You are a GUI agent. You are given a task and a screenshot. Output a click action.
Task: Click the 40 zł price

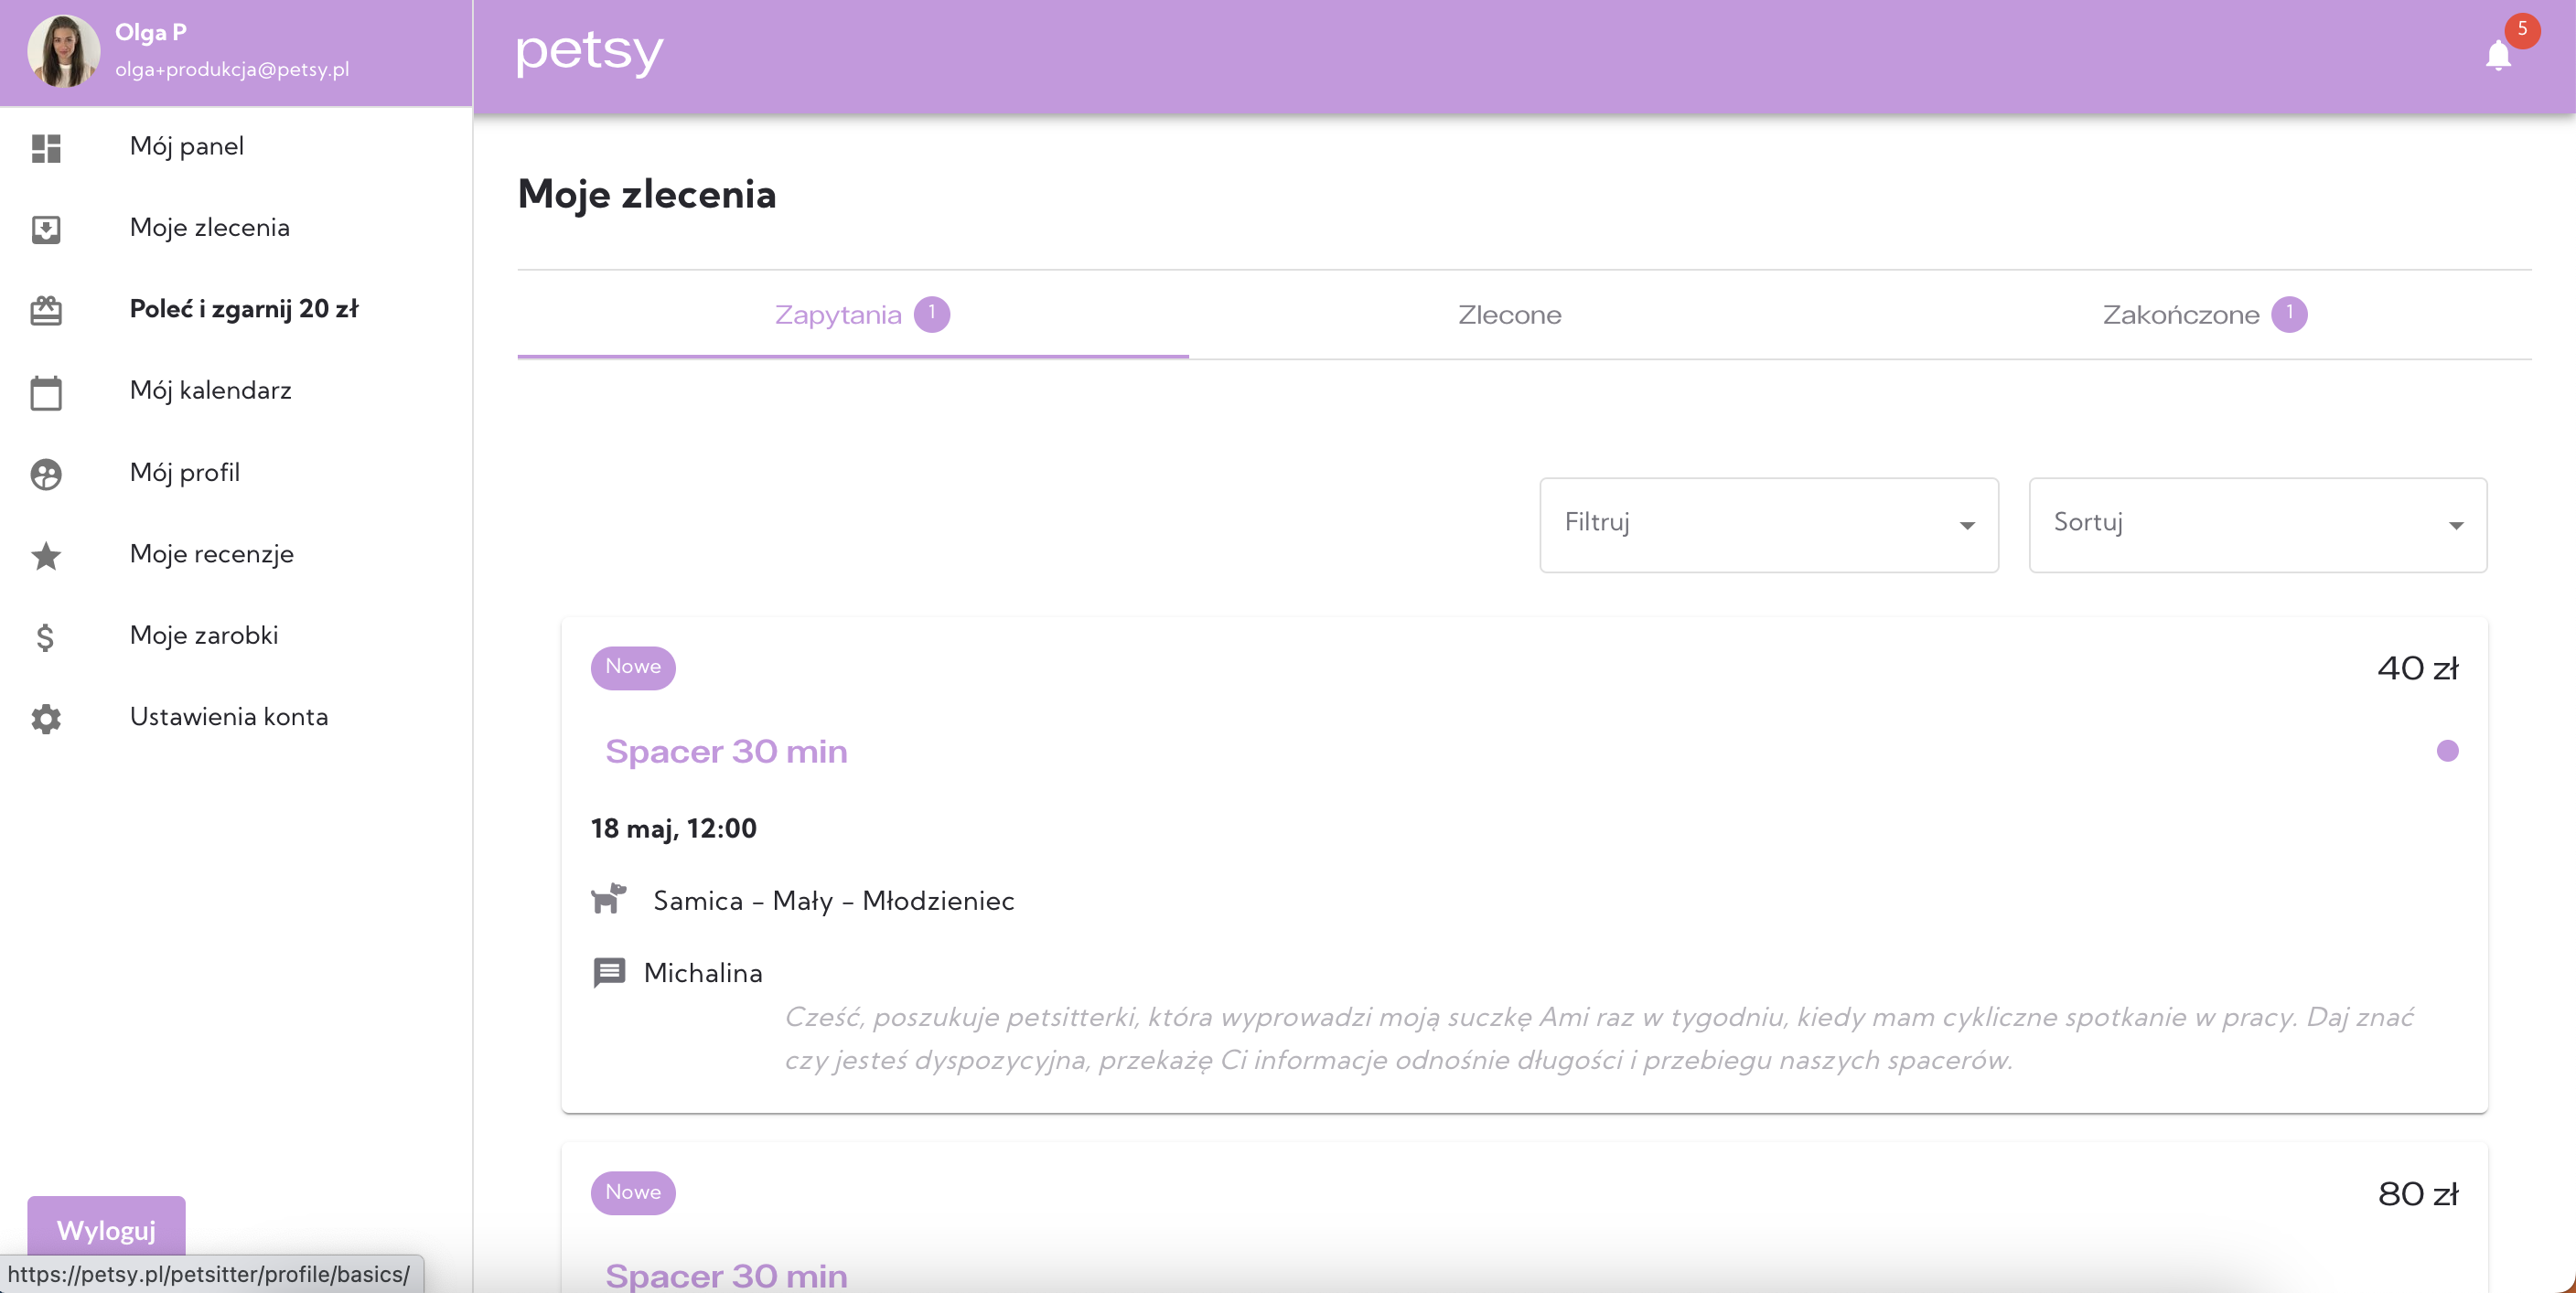[2417, 668]
